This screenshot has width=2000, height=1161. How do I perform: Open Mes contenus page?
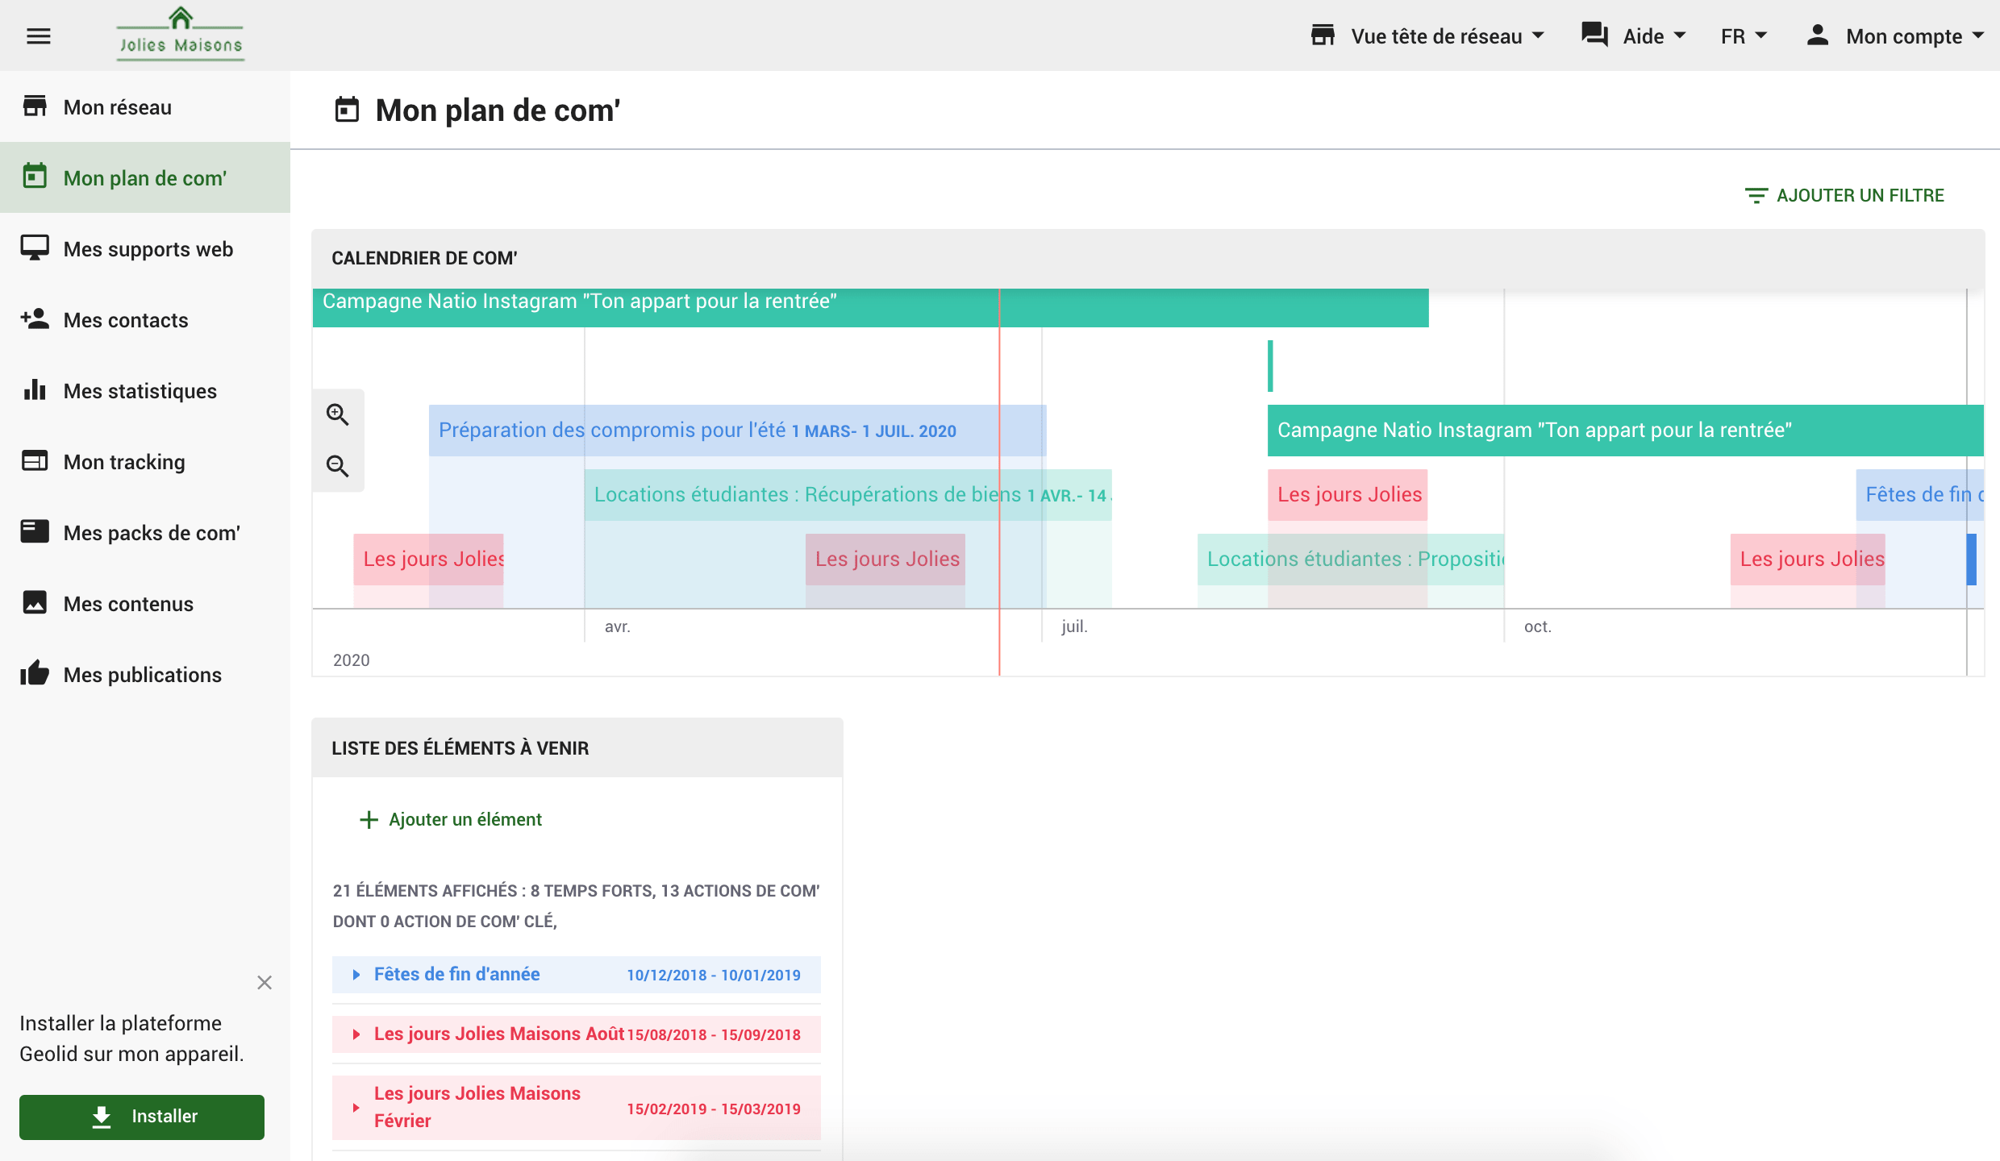pyautogui.click(x=145, y=603)
